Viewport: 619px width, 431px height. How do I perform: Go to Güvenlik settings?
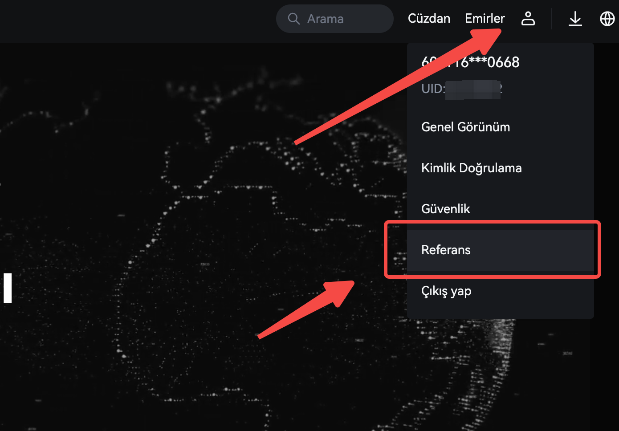tap(445, 209)
